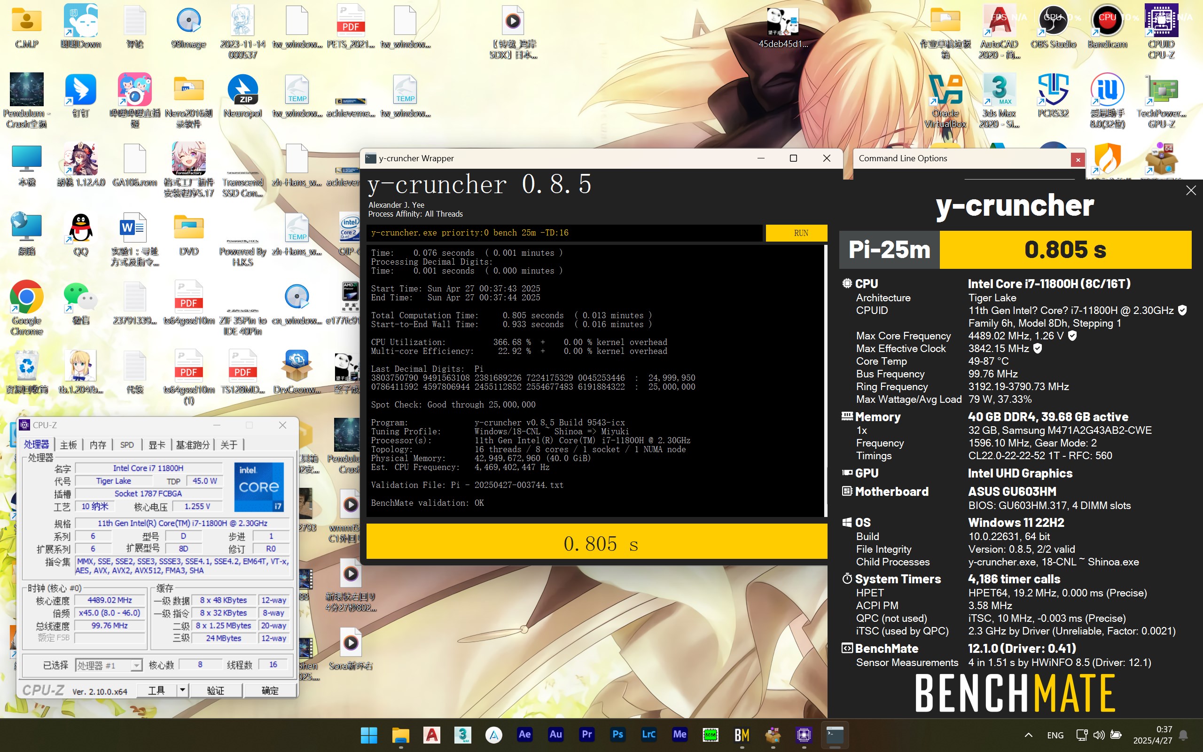Click the y-cruncher console output scrollbar
The width and height of the screenshot is (1203, 752).
[825, 381]
